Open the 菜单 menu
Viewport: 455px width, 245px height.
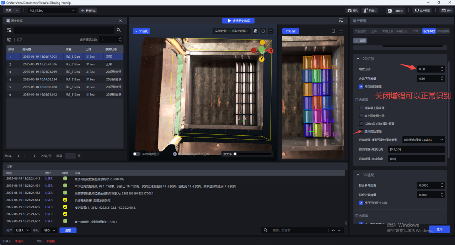click(x=12, y=11)
